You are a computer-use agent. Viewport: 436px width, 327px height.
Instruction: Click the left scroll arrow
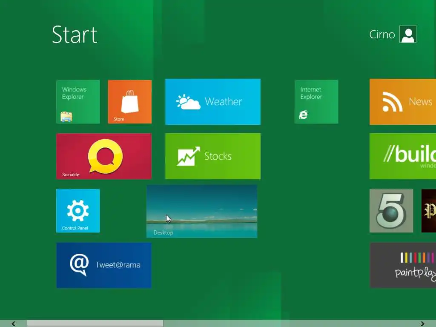(x=13, y=324)
